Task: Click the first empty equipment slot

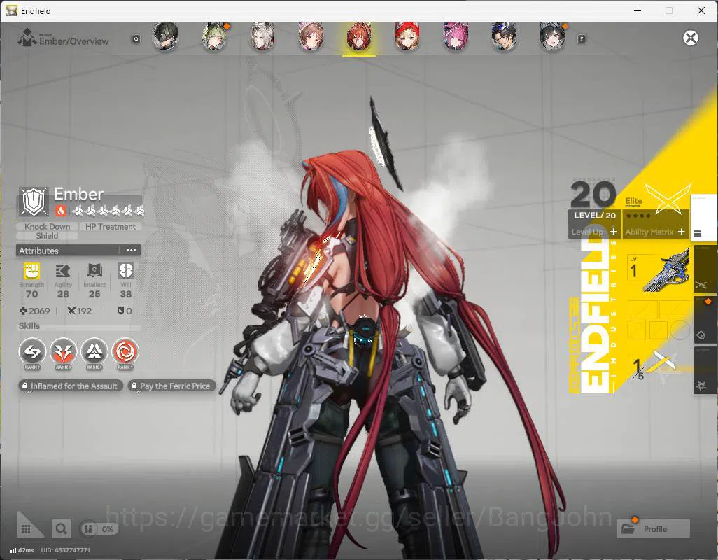Action: click(642, 309)
